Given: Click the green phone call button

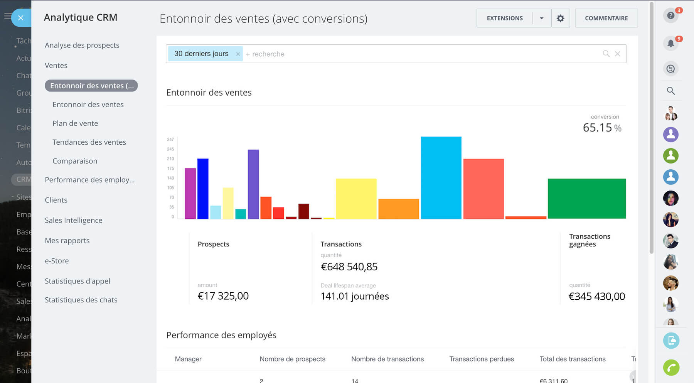Looking at the screenshot, I should click(x=671, y=368).
